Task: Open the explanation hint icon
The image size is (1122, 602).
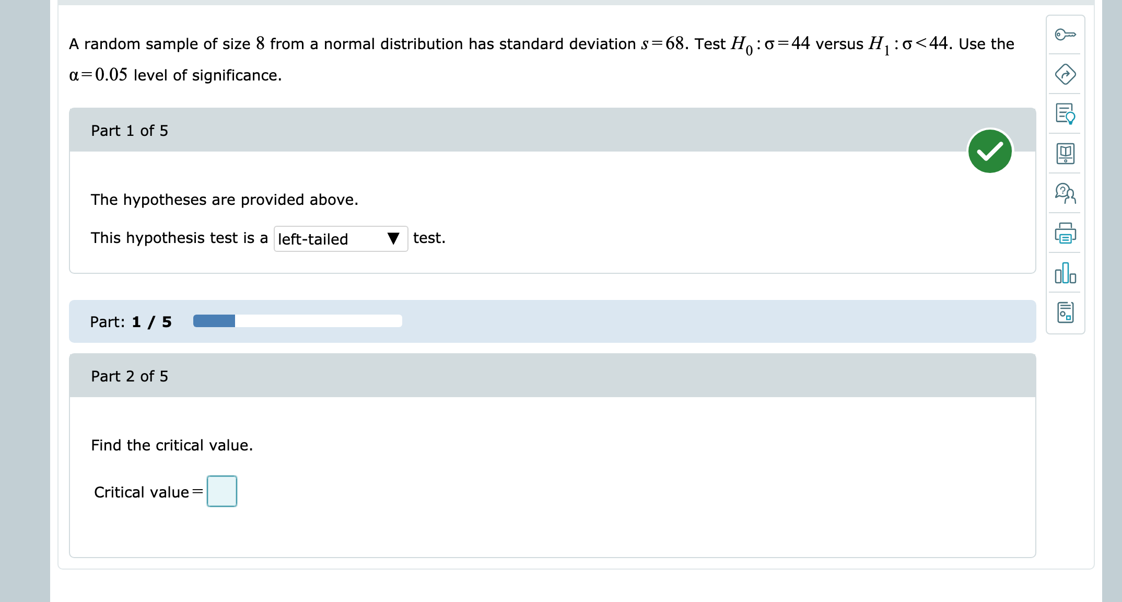Action: click(1065, 115)
